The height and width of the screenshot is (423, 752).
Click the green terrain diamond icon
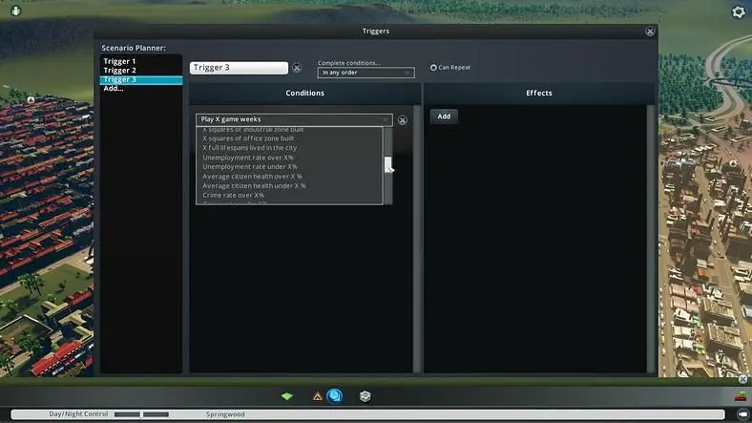(x=287, y=396)
